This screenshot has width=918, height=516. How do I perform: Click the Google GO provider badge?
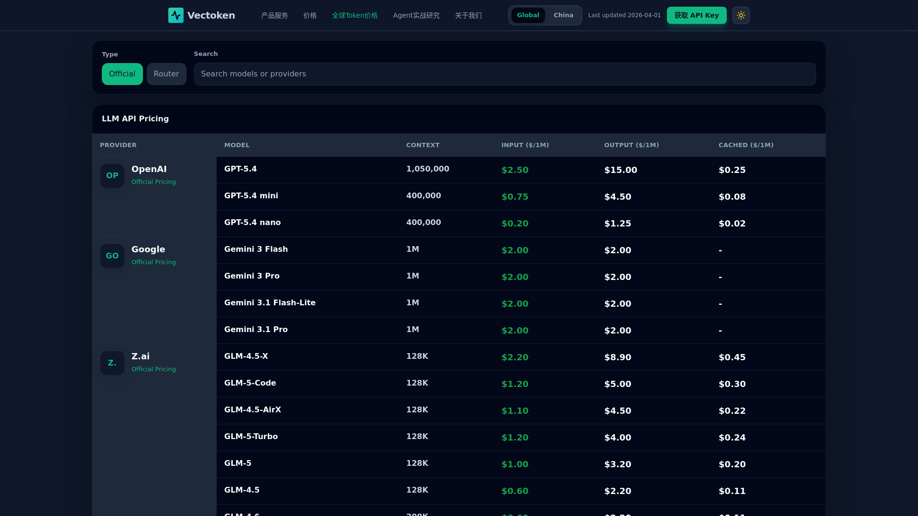point(112,256)
